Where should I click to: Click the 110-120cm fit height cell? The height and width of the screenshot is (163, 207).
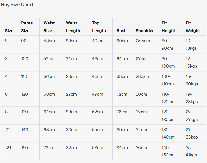[168, 98]
